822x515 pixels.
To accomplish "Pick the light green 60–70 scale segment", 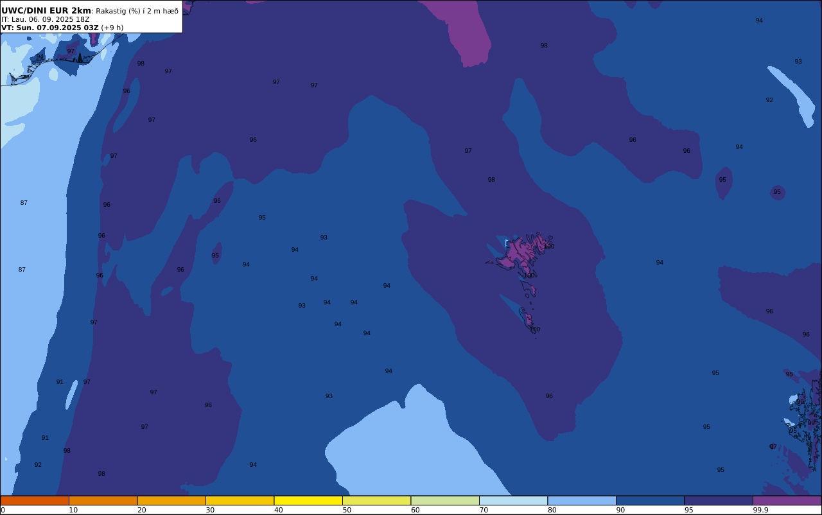I will (445, 500).
